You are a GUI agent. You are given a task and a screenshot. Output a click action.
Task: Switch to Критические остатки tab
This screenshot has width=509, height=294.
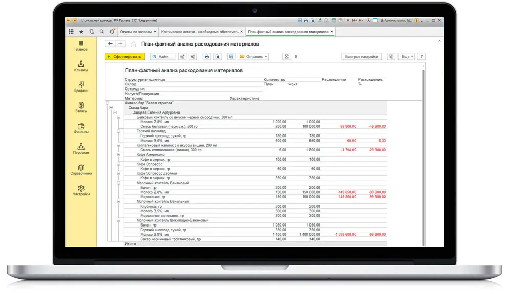tap(200, 32)
